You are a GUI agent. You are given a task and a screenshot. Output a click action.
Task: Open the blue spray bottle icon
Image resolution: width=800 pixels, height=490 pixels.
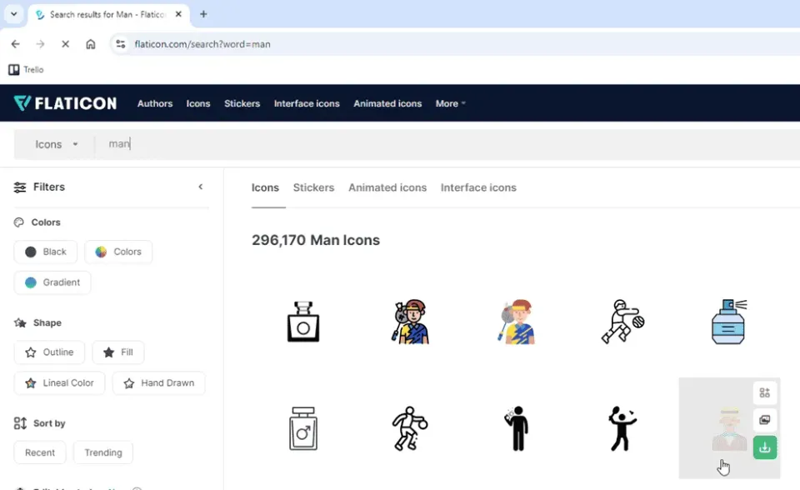pos(728,322)
